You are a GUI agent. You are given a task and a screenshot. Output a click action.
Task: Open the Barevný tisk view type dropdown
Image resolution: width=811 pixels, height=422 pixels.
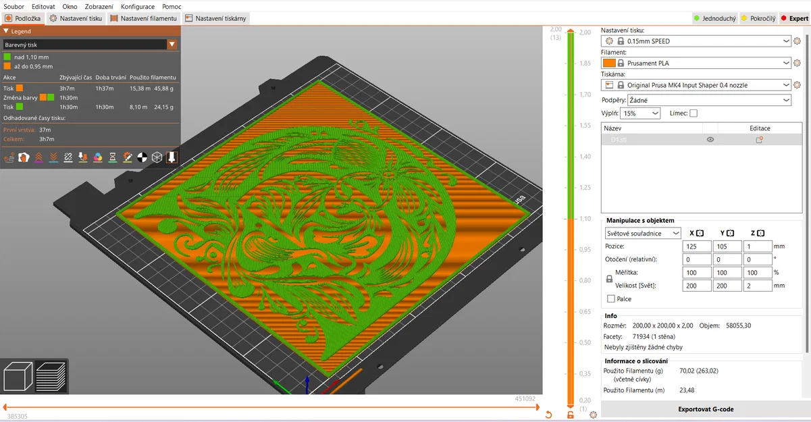click(x=90, y=45)
